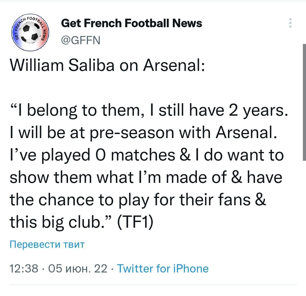Click the "05 июн. 22" date

78,268
